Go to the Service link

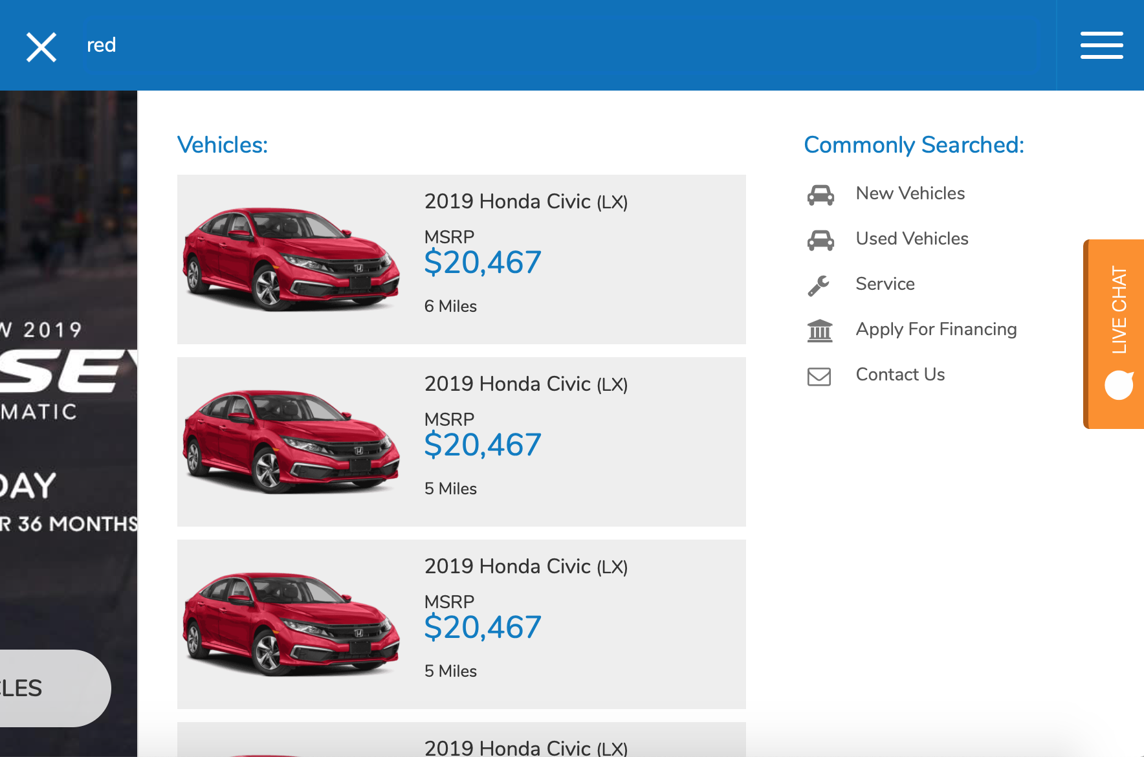(885, 284)
